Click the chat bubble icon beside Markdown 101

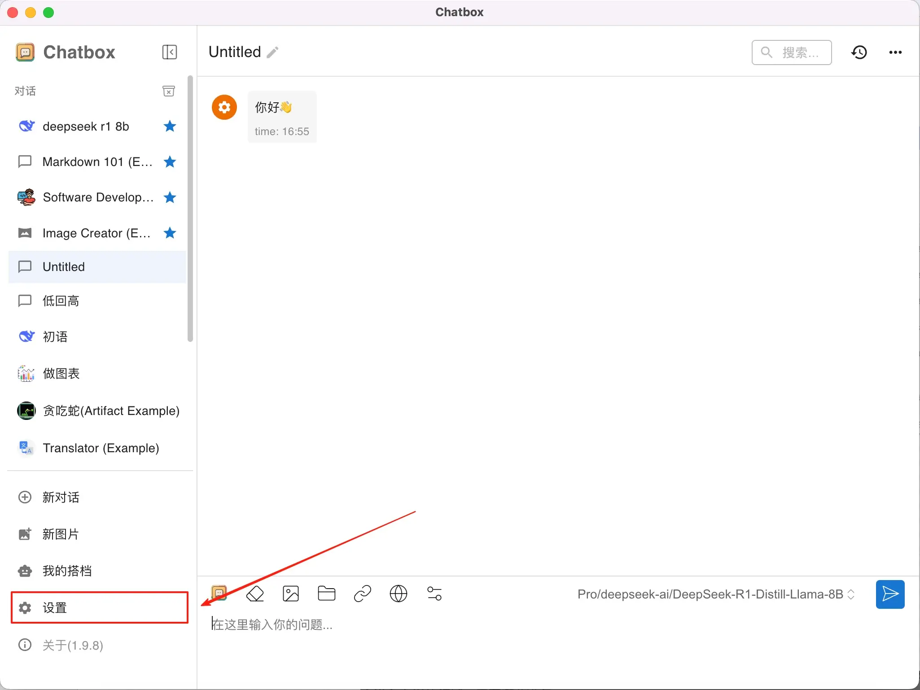coord(25,161)
